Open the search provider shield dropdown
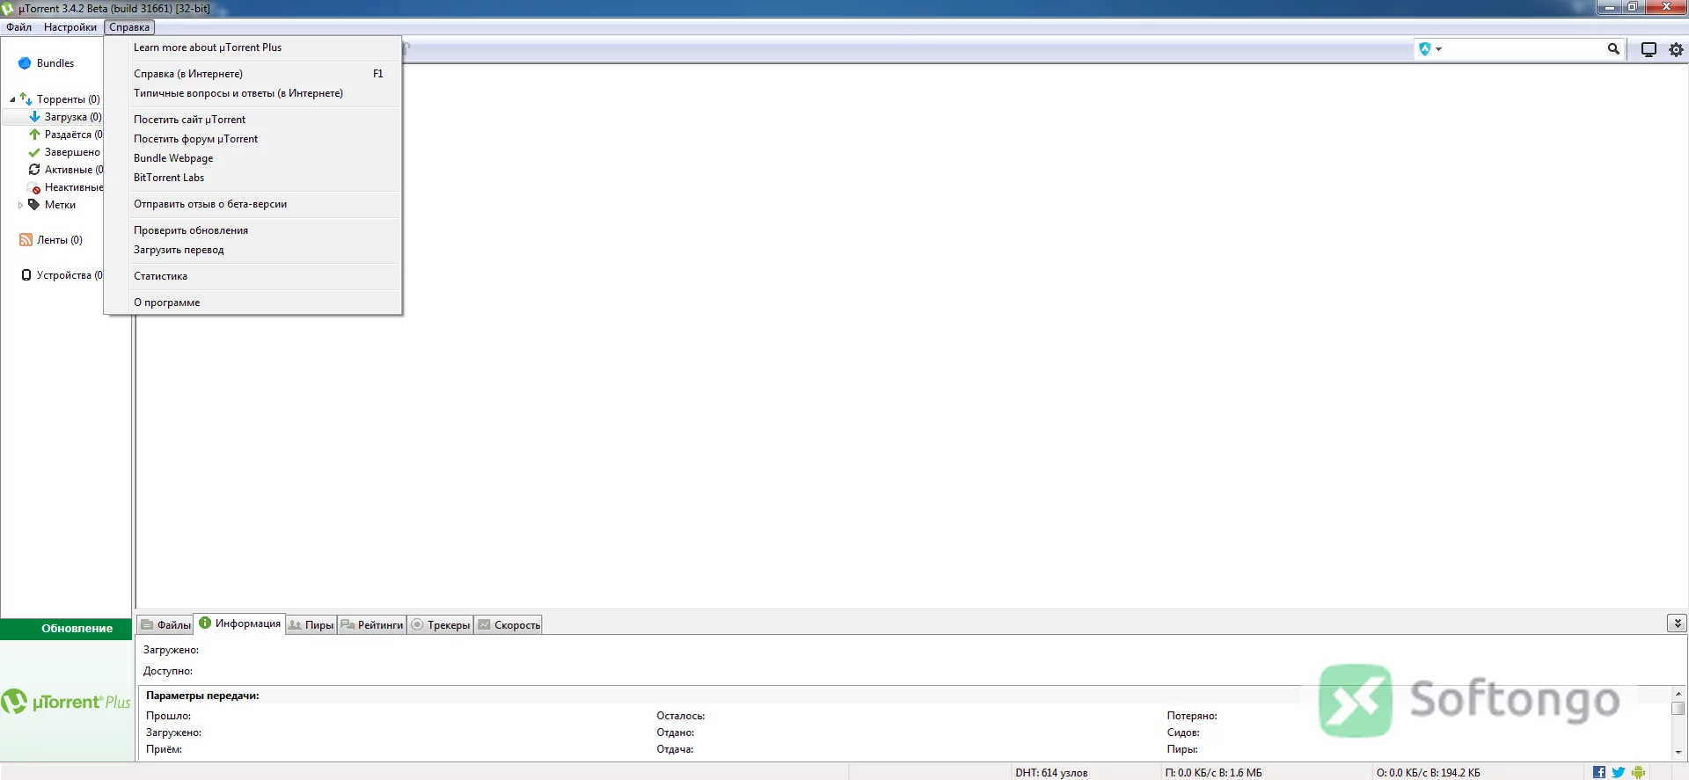The image size is (1689, 780). click(x=1430, y=49)
